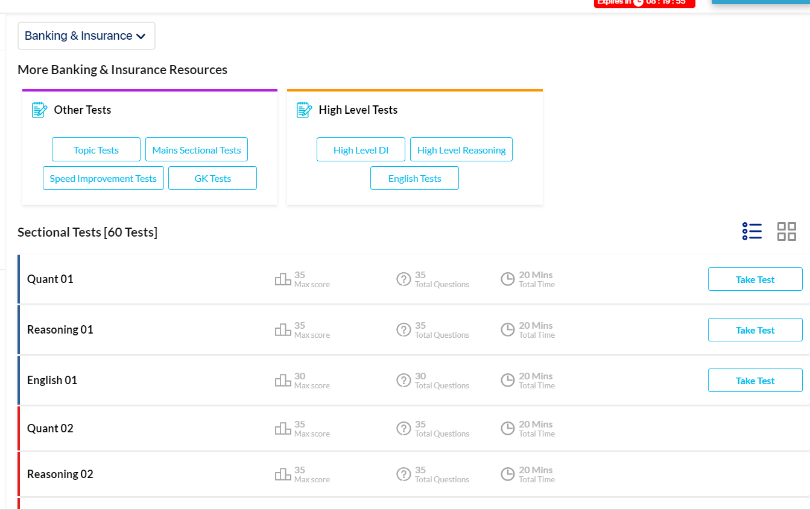Select the Quant 01 row title
The height and width of the screenshot is (510, 810).
coord(50,279)
